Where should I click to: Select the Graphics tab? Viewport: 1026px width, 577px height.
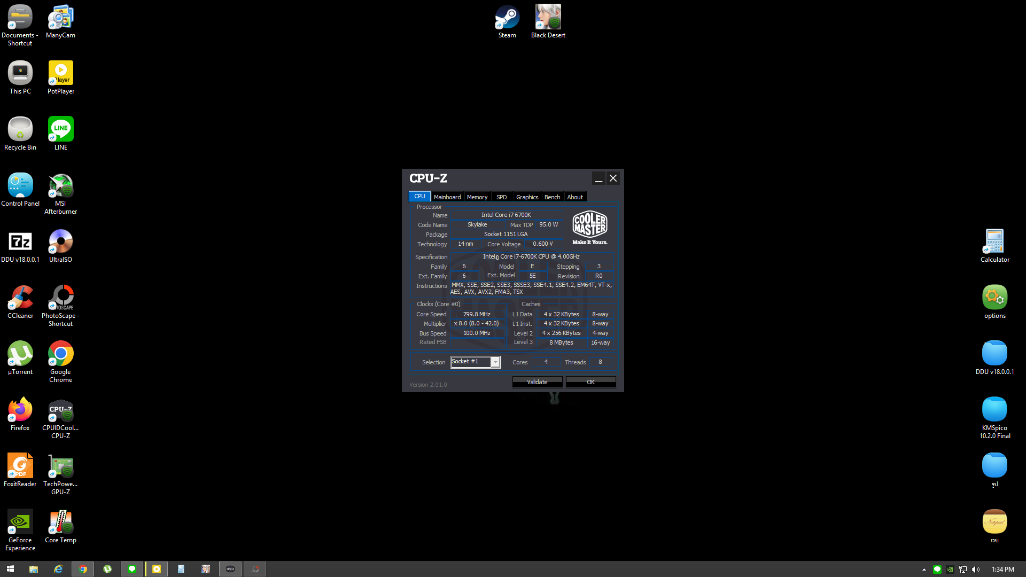527,197
